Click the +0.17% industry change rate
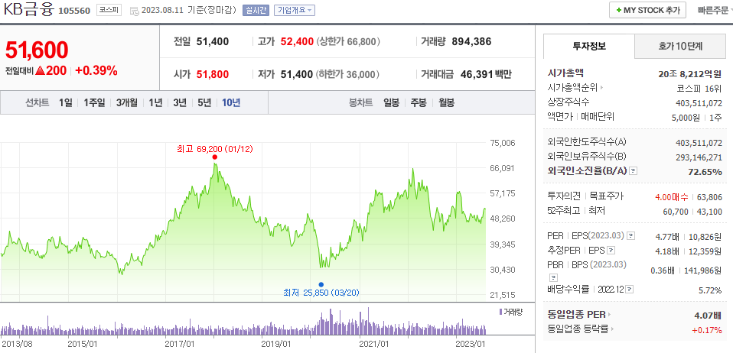Image resolution: width=733 pixels, height=353 pixels. (707, 329)
